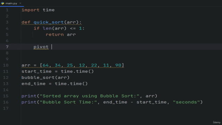Click the number 64 in the array
222x125 pixels.
[45, 65]
